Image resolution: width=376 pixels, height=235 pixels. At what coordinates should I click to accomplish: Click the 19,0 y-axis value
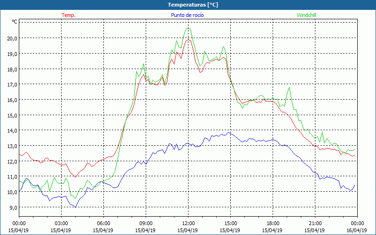pyautogui.click(x=13, y=54)
